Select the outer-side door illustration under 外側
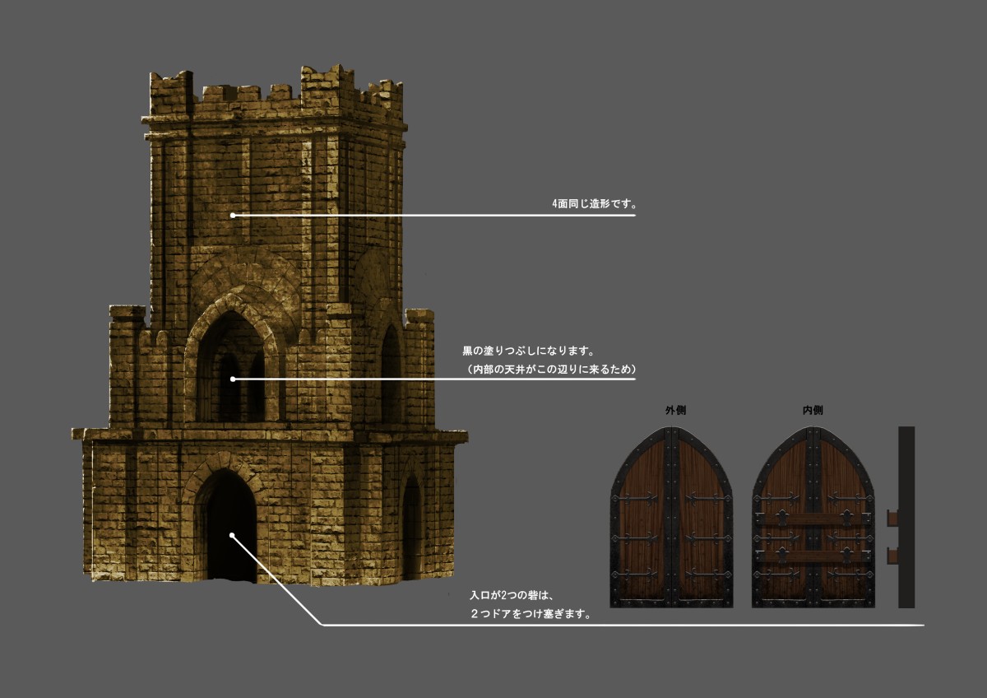 [672, 518]
